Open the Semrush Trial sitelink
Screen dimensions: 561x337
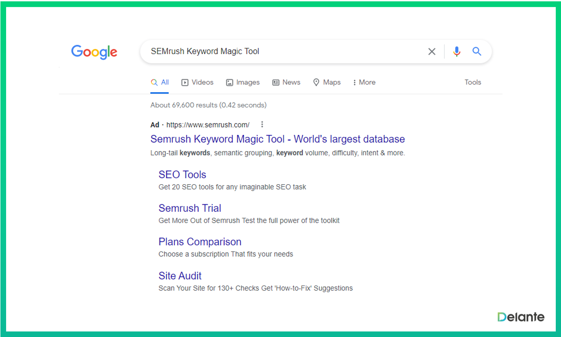coord(190,208)
